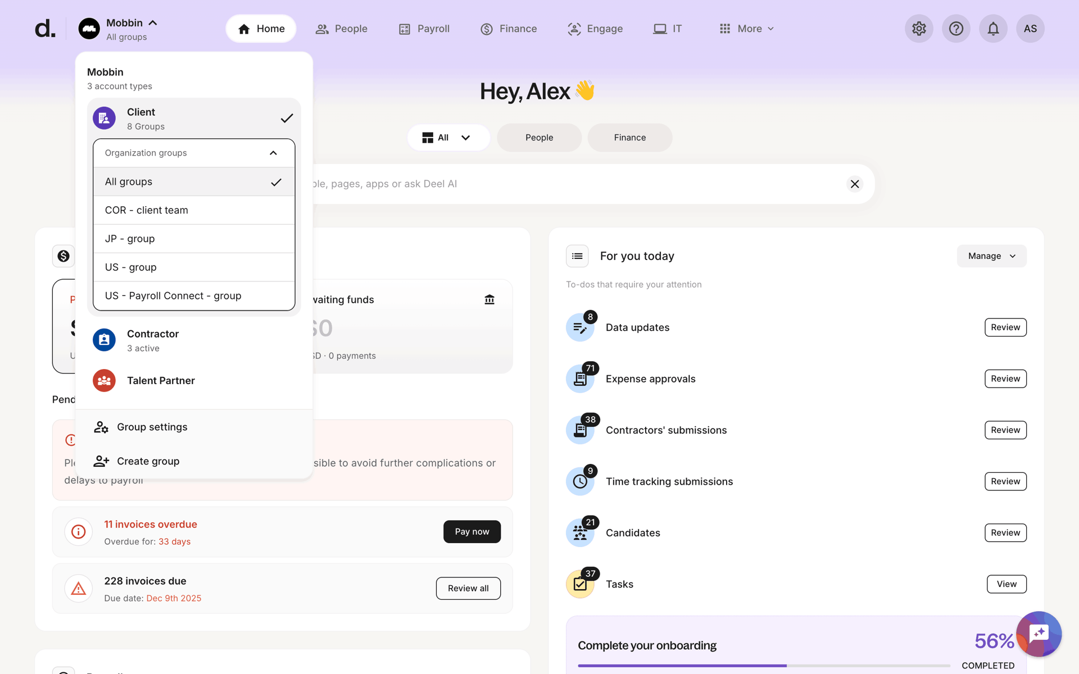The width and height of the screenshot is (1079, 674).
Task: Click the Tasks checkbox icon
Action: (580, 584)
